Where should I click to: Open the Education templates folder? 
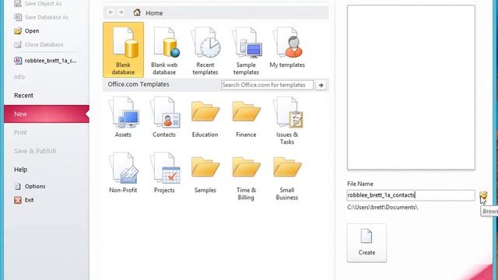205,118
